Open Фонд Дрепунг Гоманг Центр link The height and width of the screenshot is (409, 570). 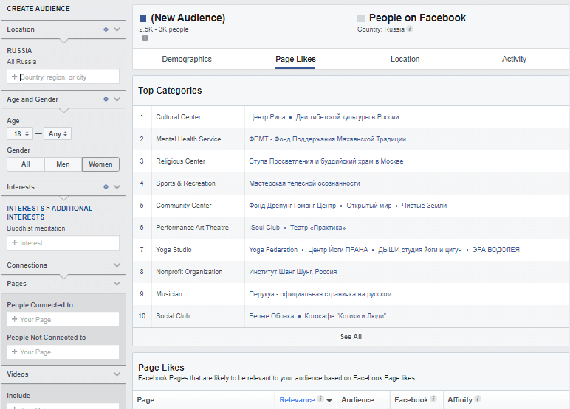292,206
